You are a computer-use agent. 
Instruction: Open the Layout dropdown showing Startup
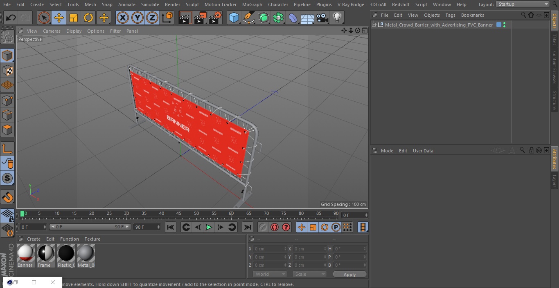[523, 4]
